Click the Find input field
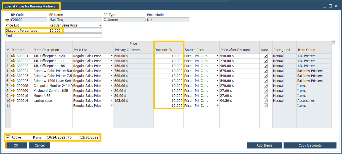 [x=75, y=36]
